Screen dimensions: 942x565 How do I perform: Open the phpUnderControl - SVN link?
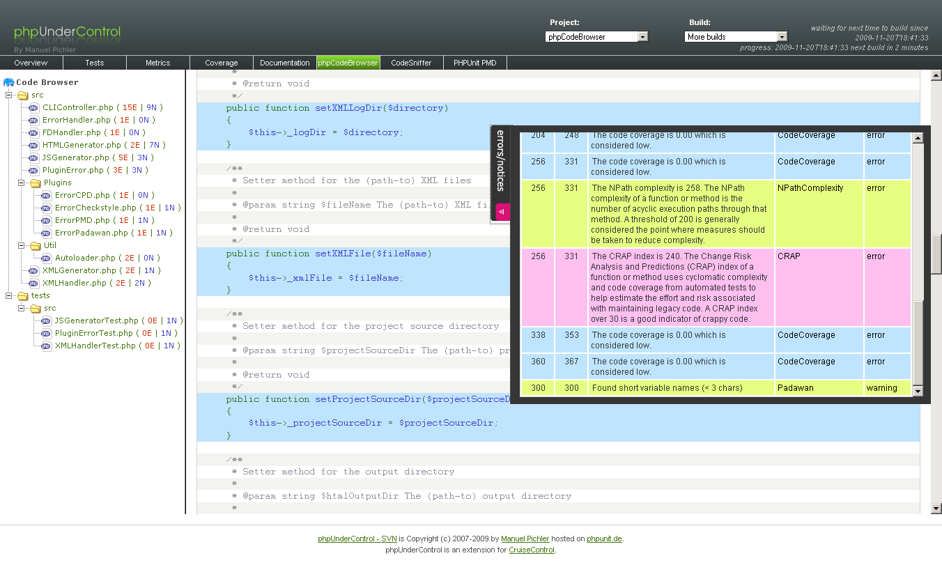point(357,539)
